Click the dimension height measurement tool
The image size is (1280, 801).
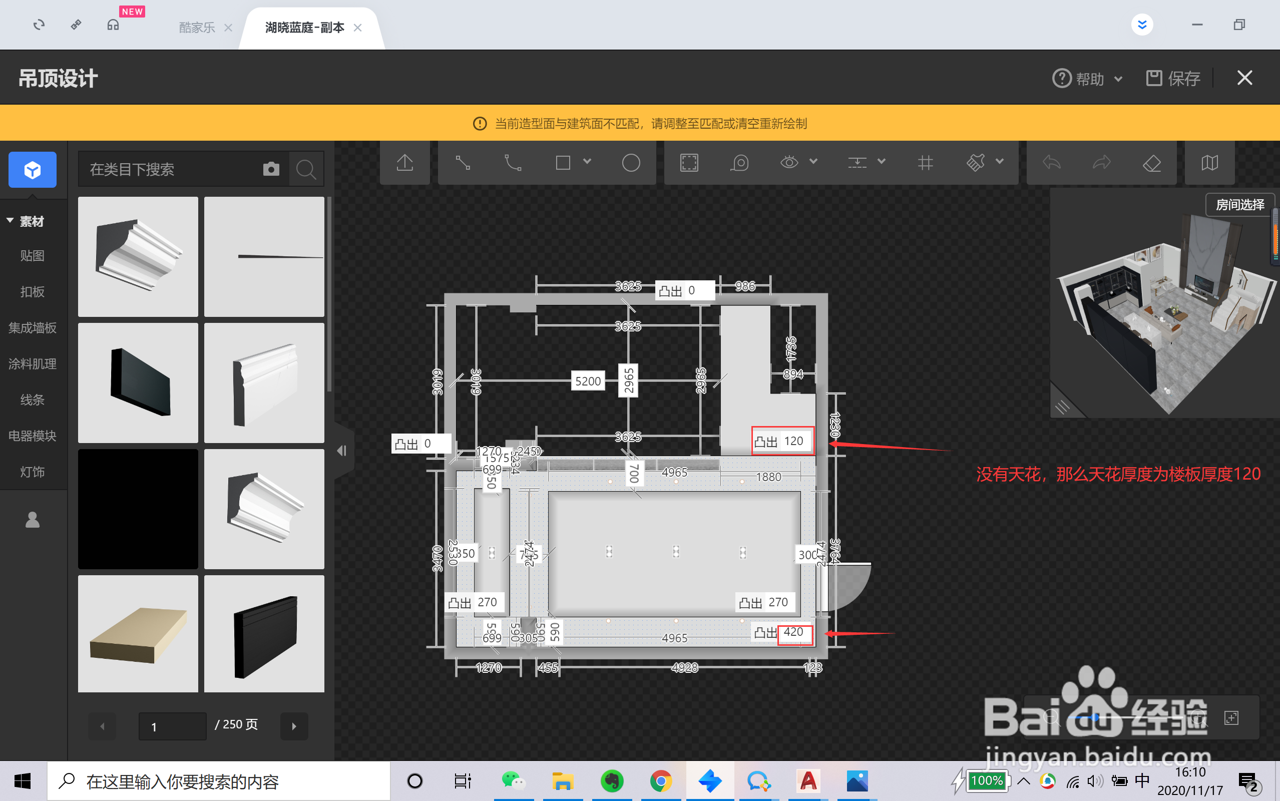tap(857, 163)
